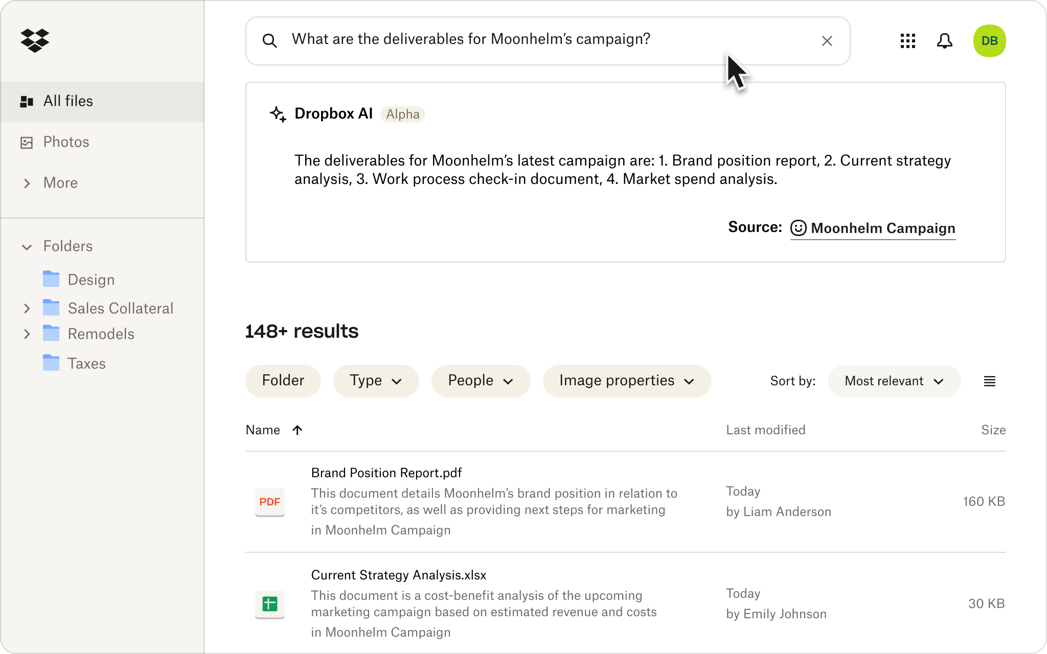Click the Dropbox AI answer text

pos(622,170)
